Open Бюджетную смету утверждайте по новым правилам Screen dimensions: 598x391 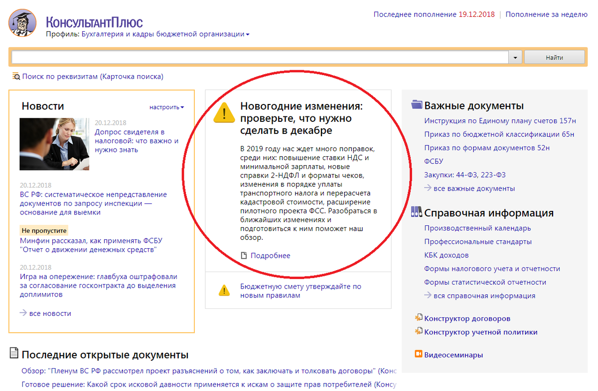pyautogui.click(x=300, y=291)
